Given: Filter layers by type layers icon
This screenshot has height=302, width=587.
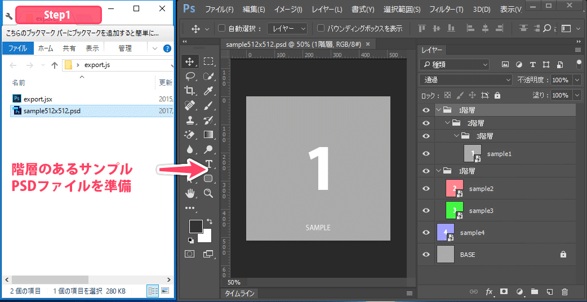Looking at the screenshot, I should pos(533,64).
